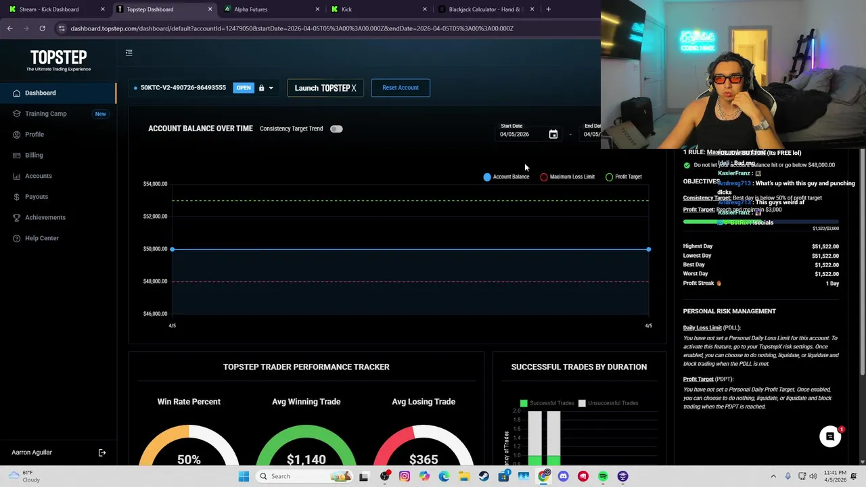The image size is (866, 487).
Task: Open Instagram from the taskbar
Action: (405, 476)
